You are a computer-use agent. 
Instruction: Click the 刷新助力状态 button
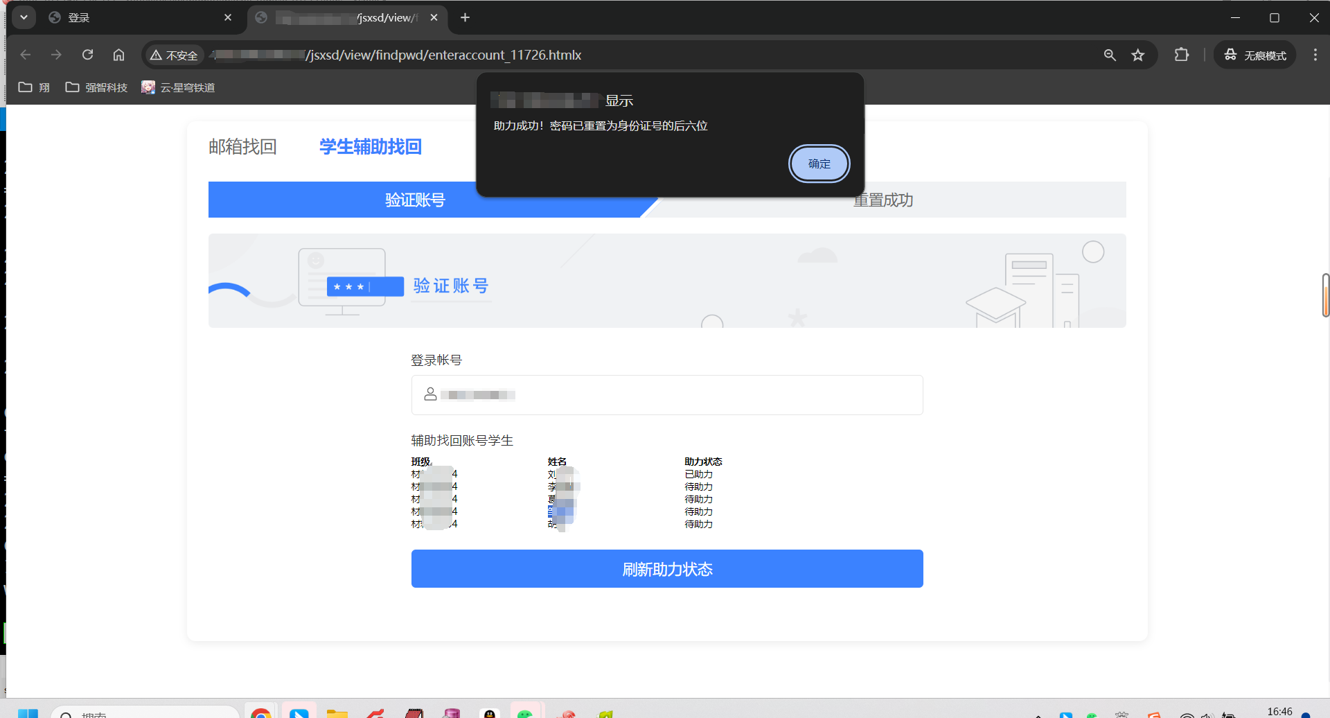(x=666, y=569)
